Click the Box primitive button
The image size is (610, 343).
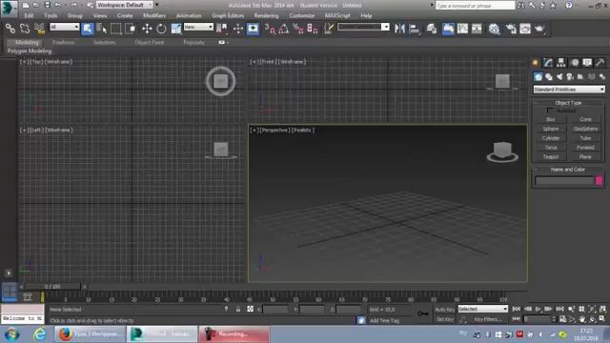(x=551, y=119)
